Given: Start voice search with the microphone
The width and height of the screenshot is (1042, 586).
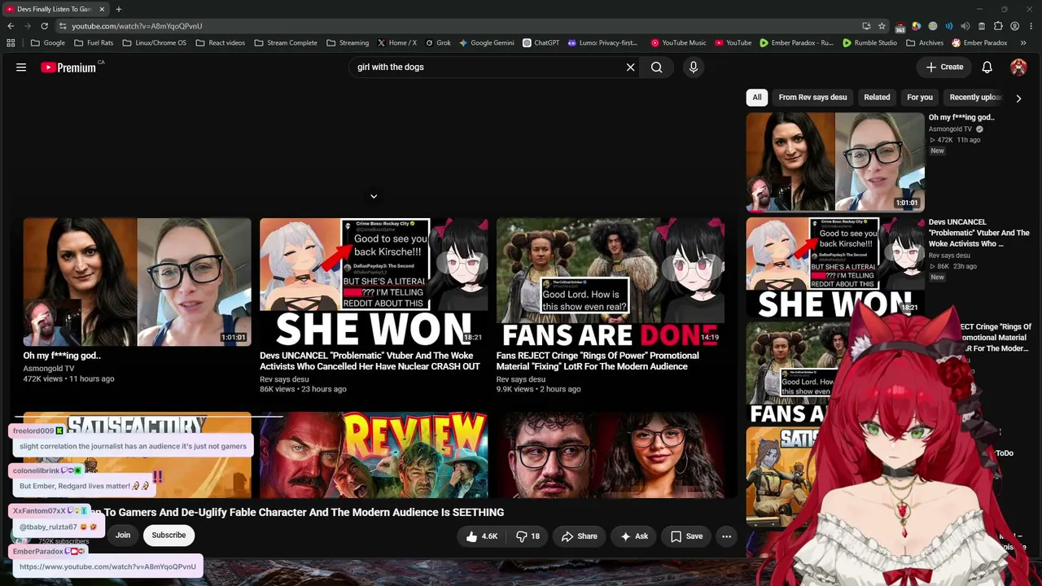Looking at the screenshot, I should [x=694, y=68].
